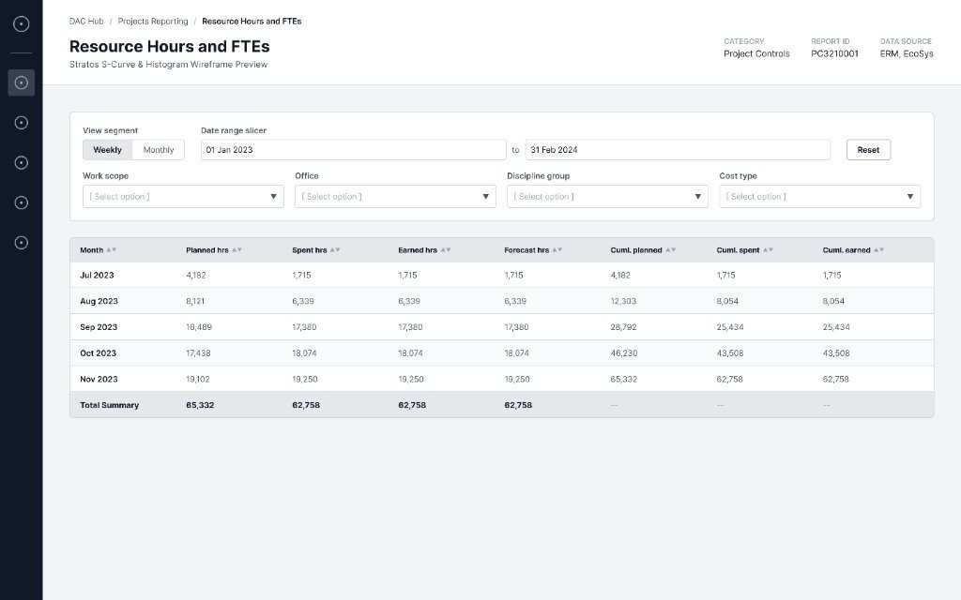Image resolution: width=961 pixels, height=600 pixels.
Task: Switch view segment to Weekly
Action: click(107, 149)
